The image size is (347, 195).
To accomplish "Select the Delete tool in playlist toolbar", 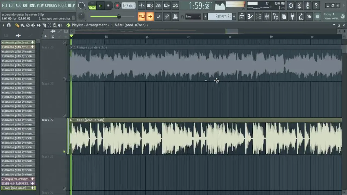I will pos(28,25).
